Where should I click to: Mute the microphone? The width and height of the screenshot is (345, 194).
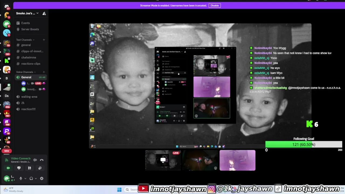pyautogui.click(x=21, y=178)
